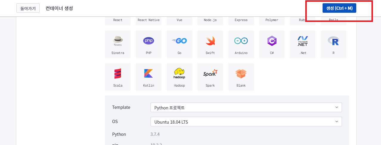Click the OS field label

pyautogui.click(x=115, y=122)
